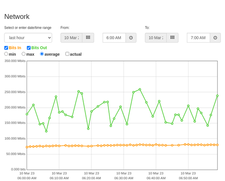Image resolution: width=225 pixels, height=181 pixels.
Task: Click the '100.000 Mbits' axis label
Action: (15, 138)
